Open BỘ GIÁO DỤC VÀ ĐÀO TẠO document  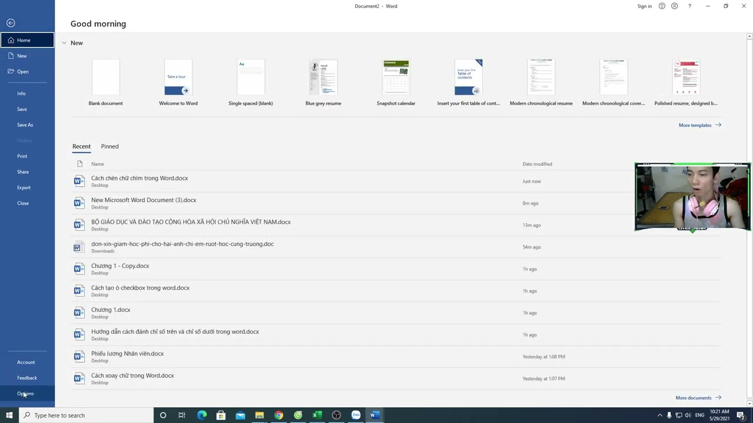[397, 225]
